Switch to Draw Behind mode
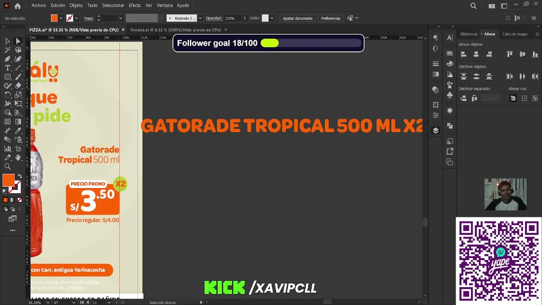Screen dimensions: 542x305 [12, 209]
